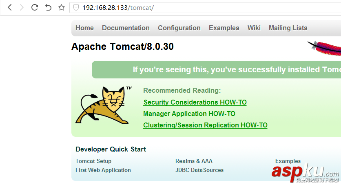Open the Documentation navigation item

pos(126,28)
